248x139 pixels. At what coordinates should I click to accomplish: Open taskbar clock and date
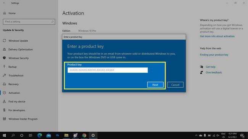(232, 135)
